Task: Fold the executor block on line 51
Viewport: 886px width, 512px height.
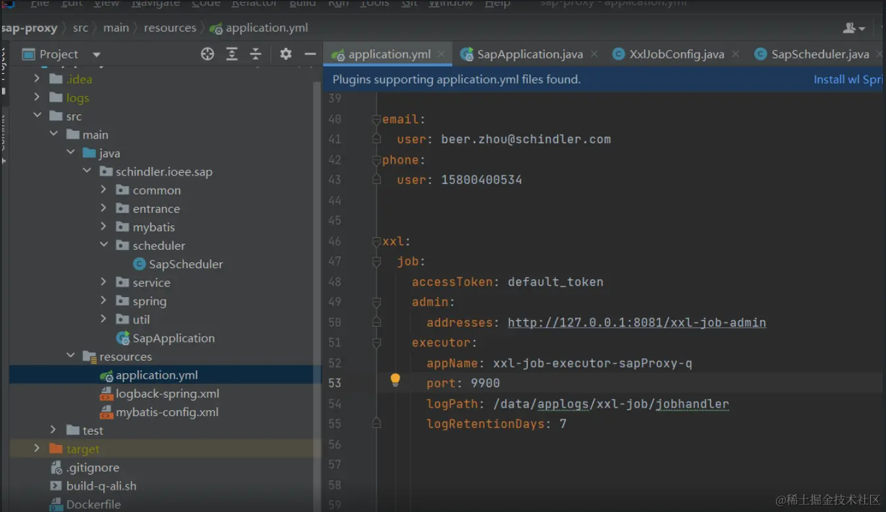Action: [377, 342]
